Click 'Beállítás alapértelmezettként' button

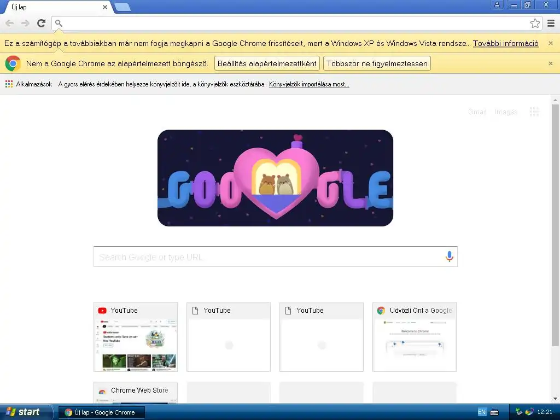coord(267,63)
